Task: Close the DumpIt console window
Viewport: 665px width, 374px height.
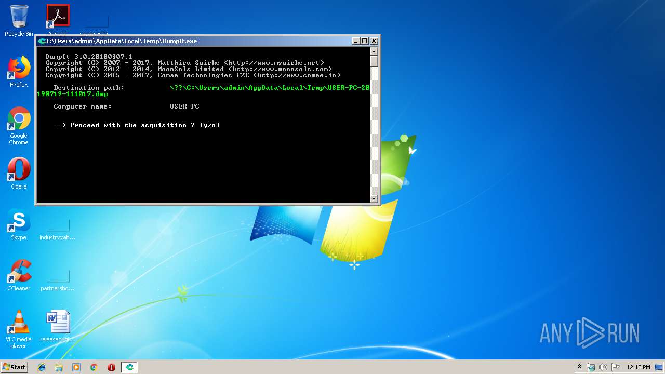Action: tap(374, 41)
